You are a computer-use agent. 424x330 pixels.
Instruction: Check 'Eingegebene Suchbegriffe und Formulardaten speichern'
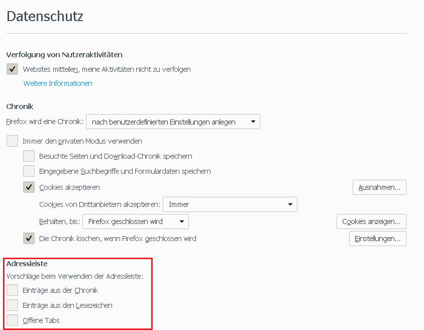coord(29,171)
